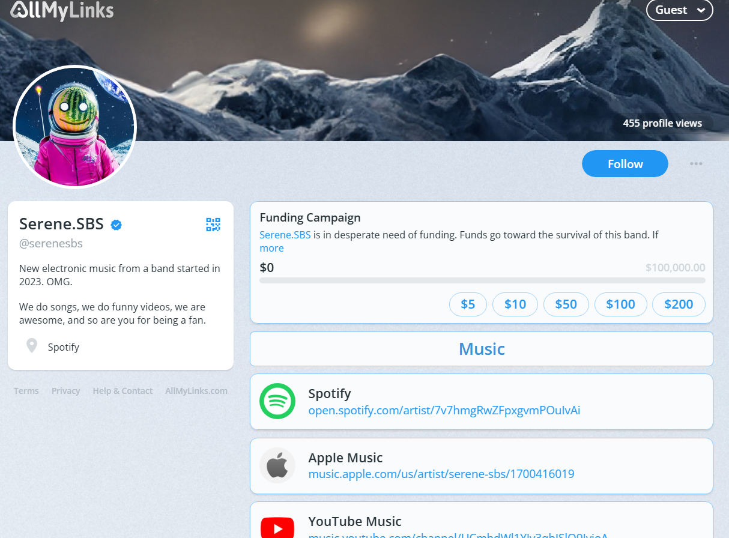Click the Apple Music logo icon
Image resolution: width=729 pixels, height=538 pixels.
click(277, 465)
